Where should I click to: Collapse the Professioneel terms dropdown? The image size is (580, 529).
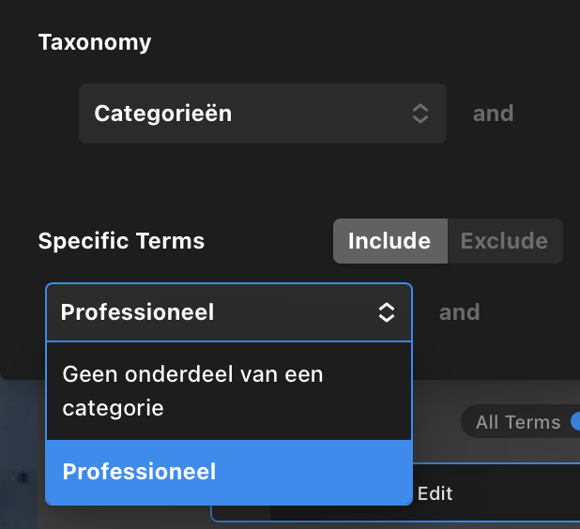tap(228, 312)
